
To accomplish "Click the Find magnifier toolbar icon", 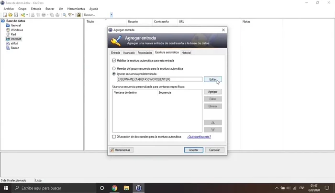I will (x=64, y=15).
